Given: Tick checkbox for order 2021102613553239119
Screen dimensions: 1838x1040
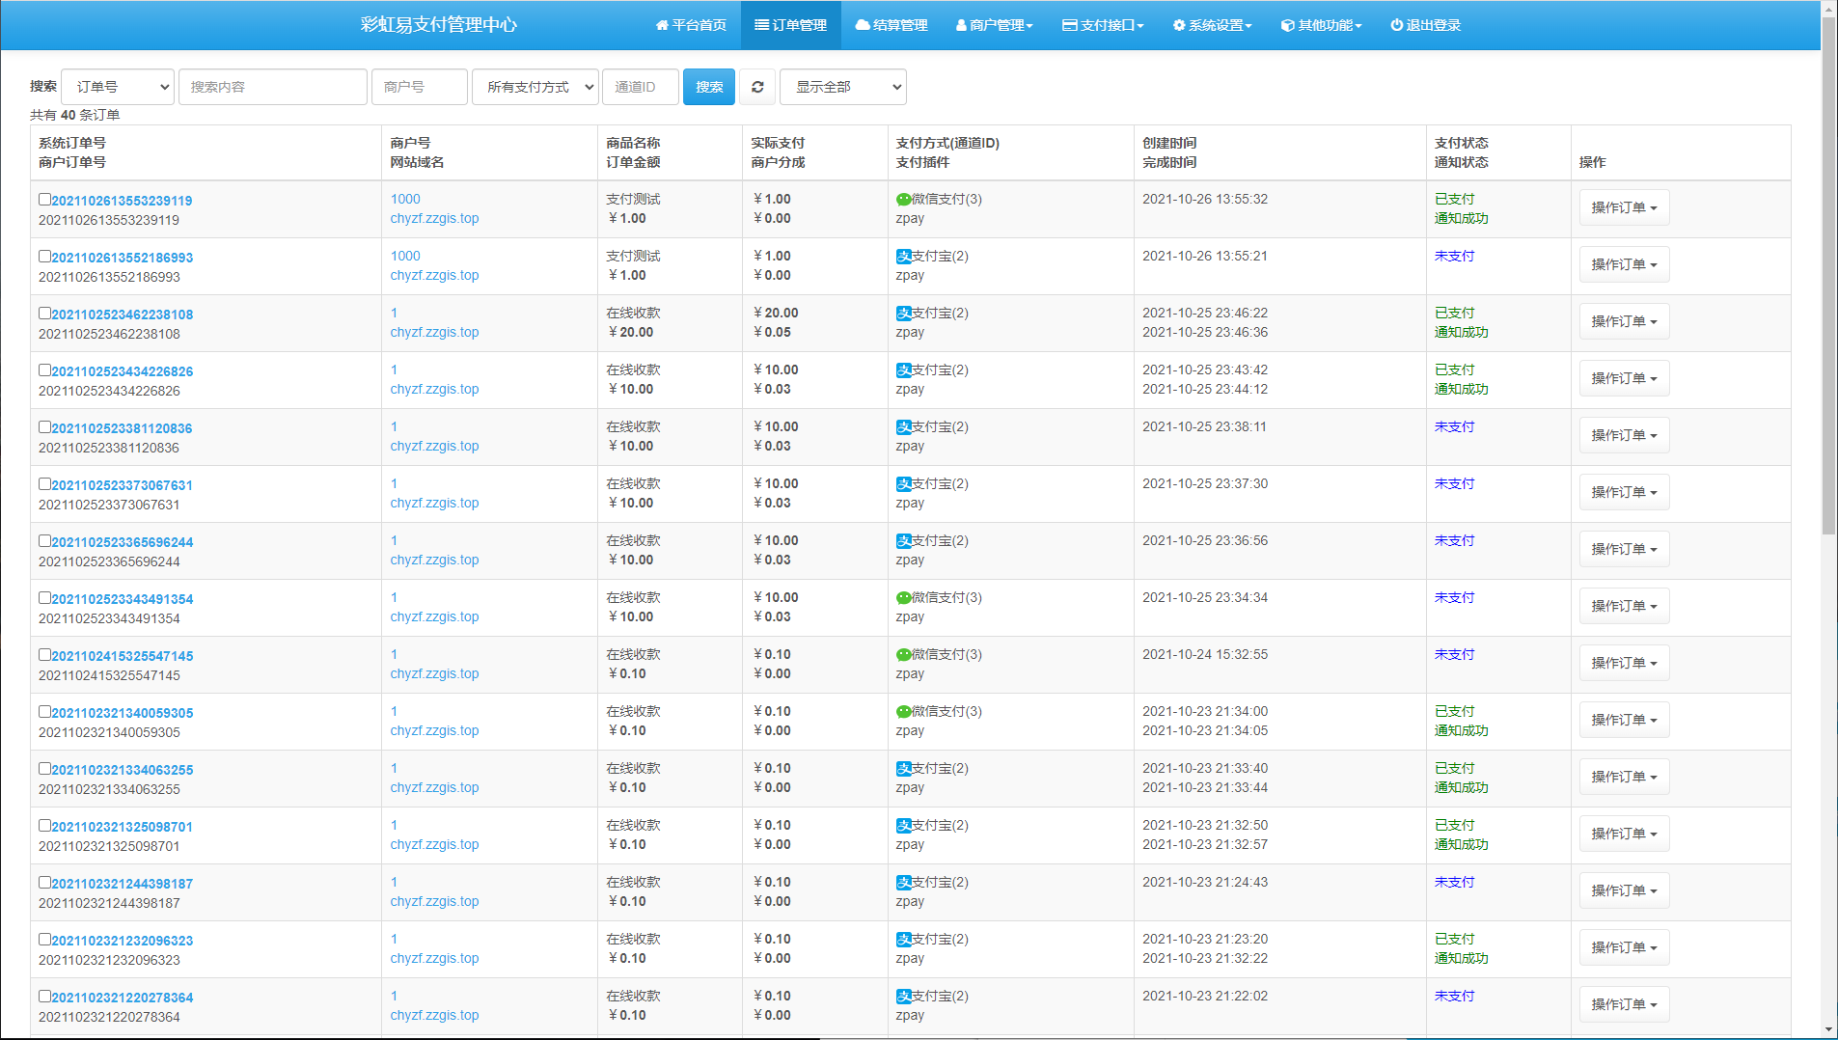Looking at the screenshot, I should pos(44,200).
